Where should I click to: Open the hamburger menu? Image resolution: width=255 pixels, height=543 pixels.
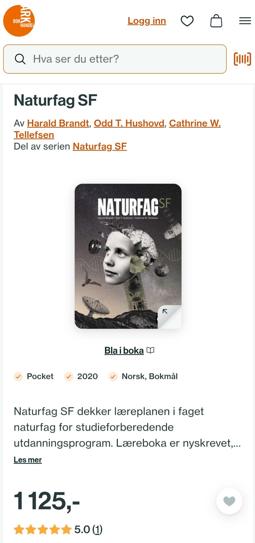pyautogui.click(x=245, y=21)
